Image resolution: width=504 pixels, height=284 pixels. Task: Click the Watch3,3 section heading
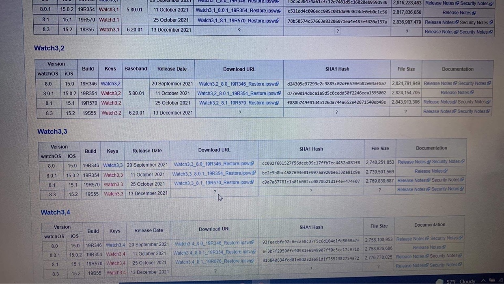pyautogui.click(x=52, y=132)
